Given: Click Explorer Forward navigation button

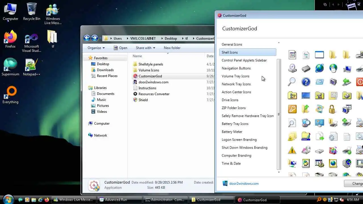Looking at the screenshot, I should click(95, 38).
